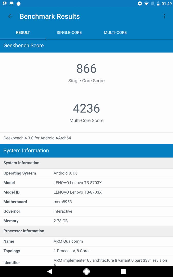Select the Topology row label
Image resolution: width=173 pixels, height=277 pixels.
12,251
